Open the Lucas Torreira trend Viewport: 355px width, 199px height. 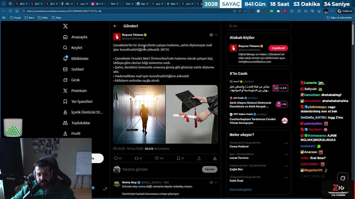239,158
